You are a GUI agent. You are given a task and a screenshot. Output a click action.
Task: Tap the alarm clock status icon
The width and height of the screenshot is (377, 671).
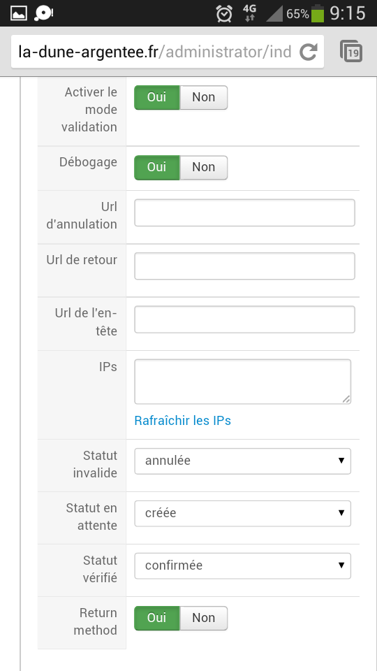coord(224,14)
